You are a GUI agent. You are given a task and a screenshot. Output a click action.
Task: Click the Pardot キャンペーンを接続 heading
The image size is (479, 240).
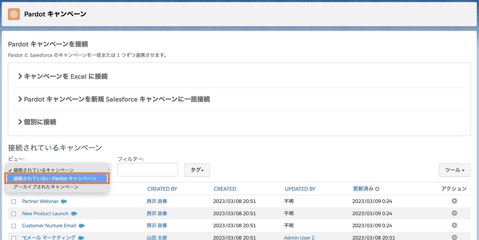point(48,44)
